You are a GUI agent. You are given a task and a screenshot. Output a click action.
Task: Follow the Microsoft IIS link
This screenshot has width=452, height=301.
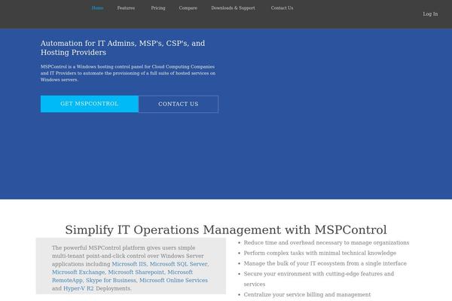coord(129,264)
